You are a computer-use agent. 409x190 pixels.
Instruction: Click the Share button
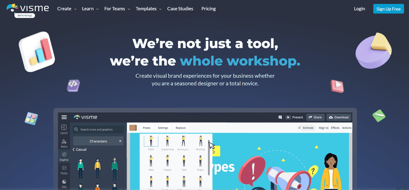[315, 117]
